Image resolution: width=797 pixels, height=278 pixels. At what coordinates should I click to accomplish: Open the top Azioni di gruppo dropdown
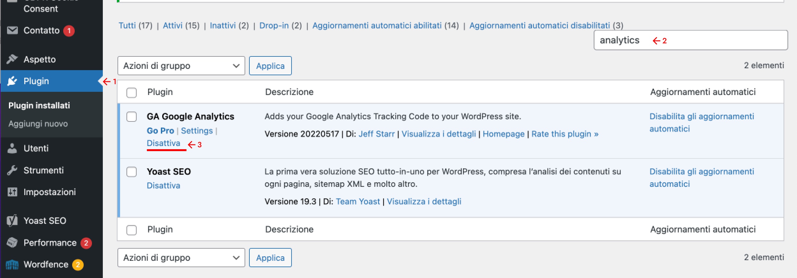(181, 66)
